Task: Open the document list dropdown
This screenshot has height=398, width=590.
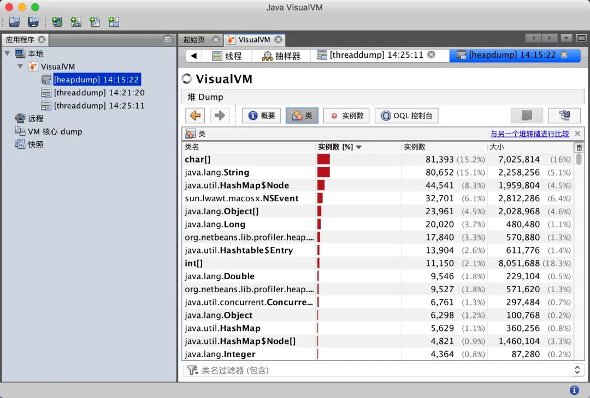Action: tap(566, 38)
